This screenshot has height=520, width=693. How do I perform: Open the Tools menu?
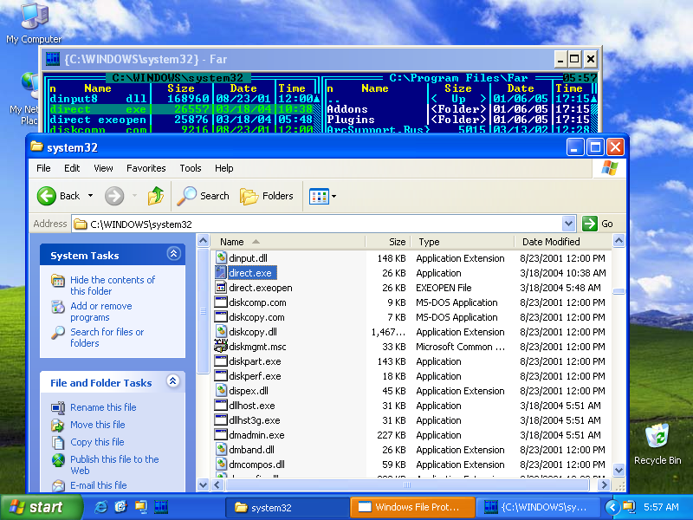tap(191, 168)
